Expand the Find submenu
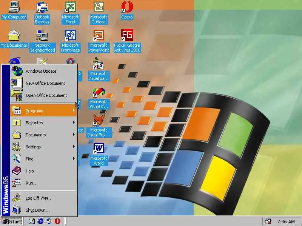302x226 pixels. pos(43,159)
